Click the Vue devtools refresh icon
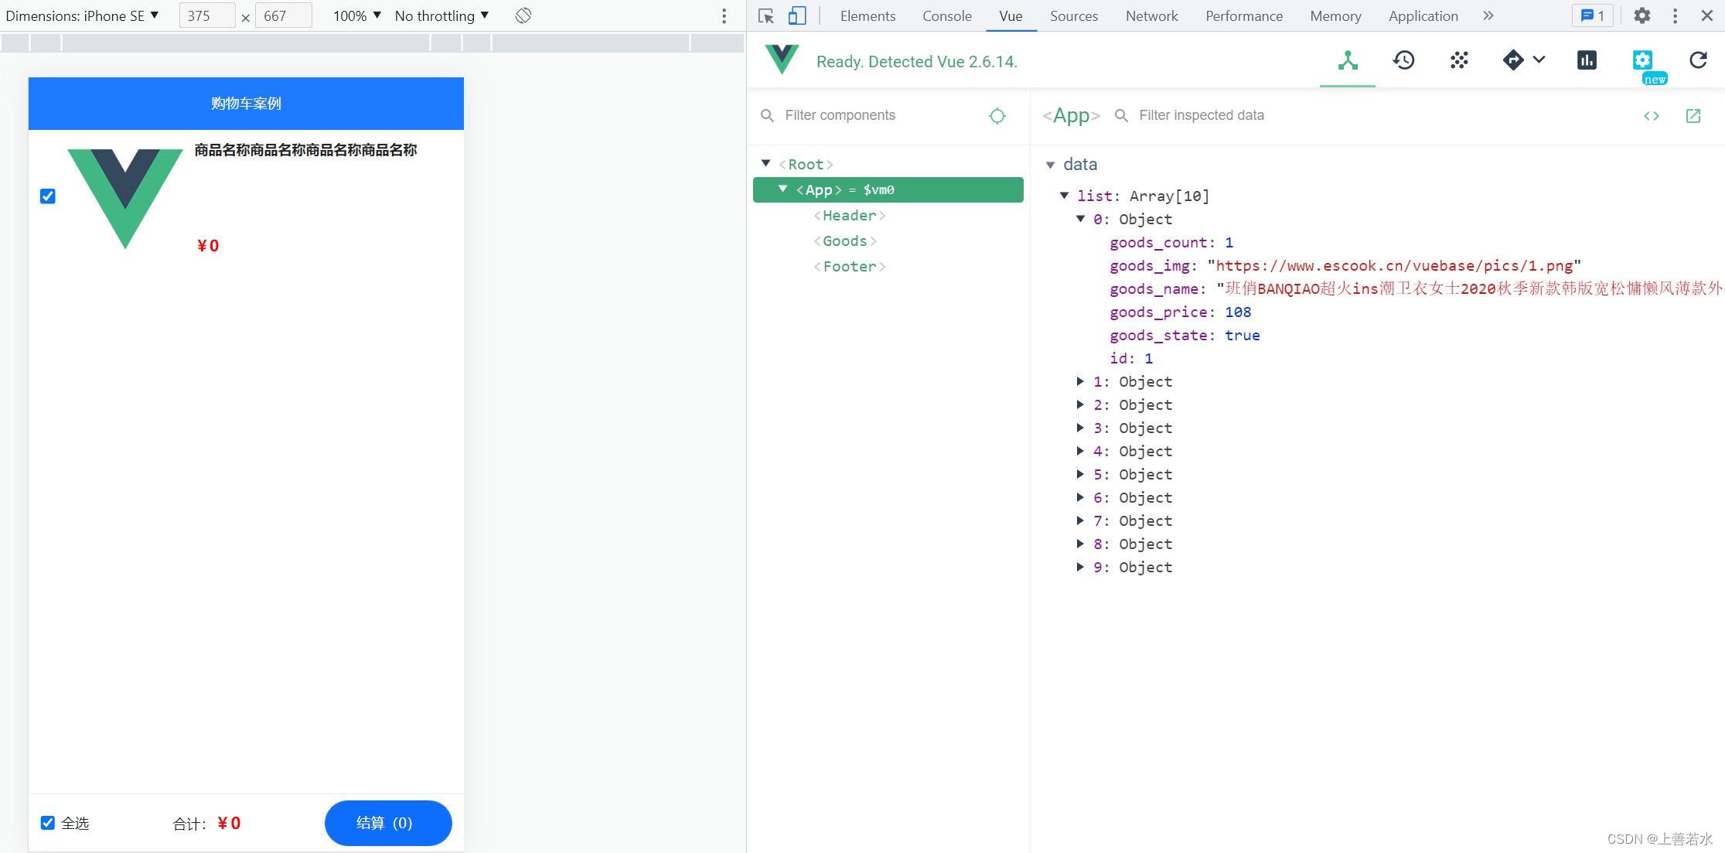This screenshot has height=853, width=1725. click(1698, 60)
